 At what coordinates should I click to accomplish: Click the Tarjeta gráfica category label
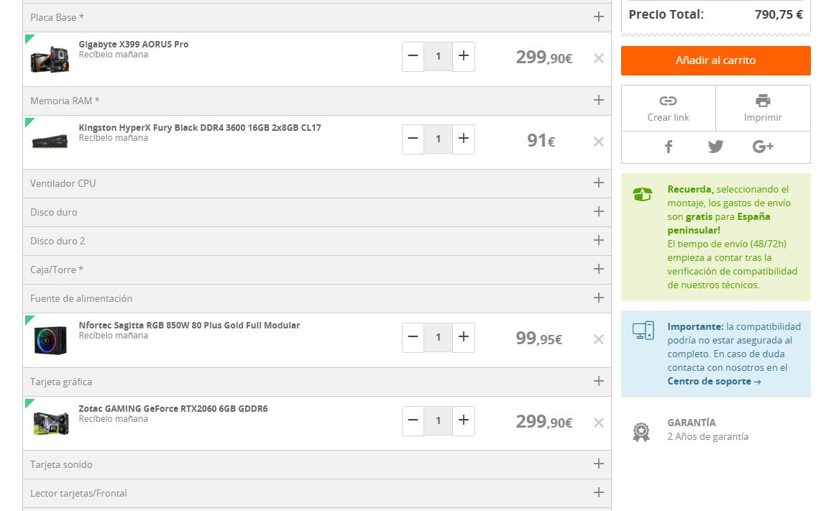tap(61, 382)
